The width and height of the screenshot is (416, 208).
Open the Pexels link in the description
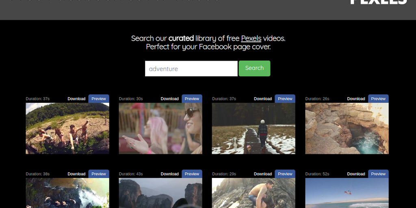[x=251, y=39]
